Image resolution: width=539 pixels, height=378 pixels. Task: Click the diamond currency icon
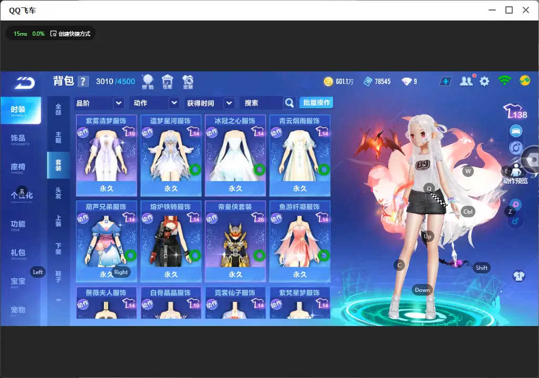[407, 81]
